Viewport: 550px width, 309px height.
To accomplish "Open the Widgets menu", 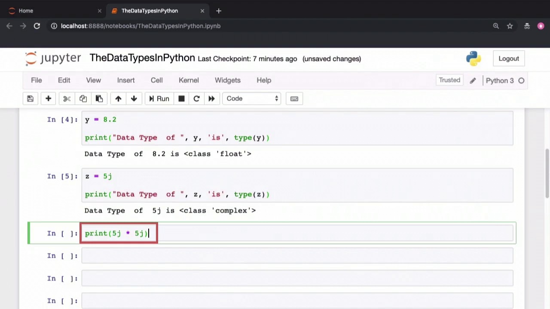I will 228,80.
